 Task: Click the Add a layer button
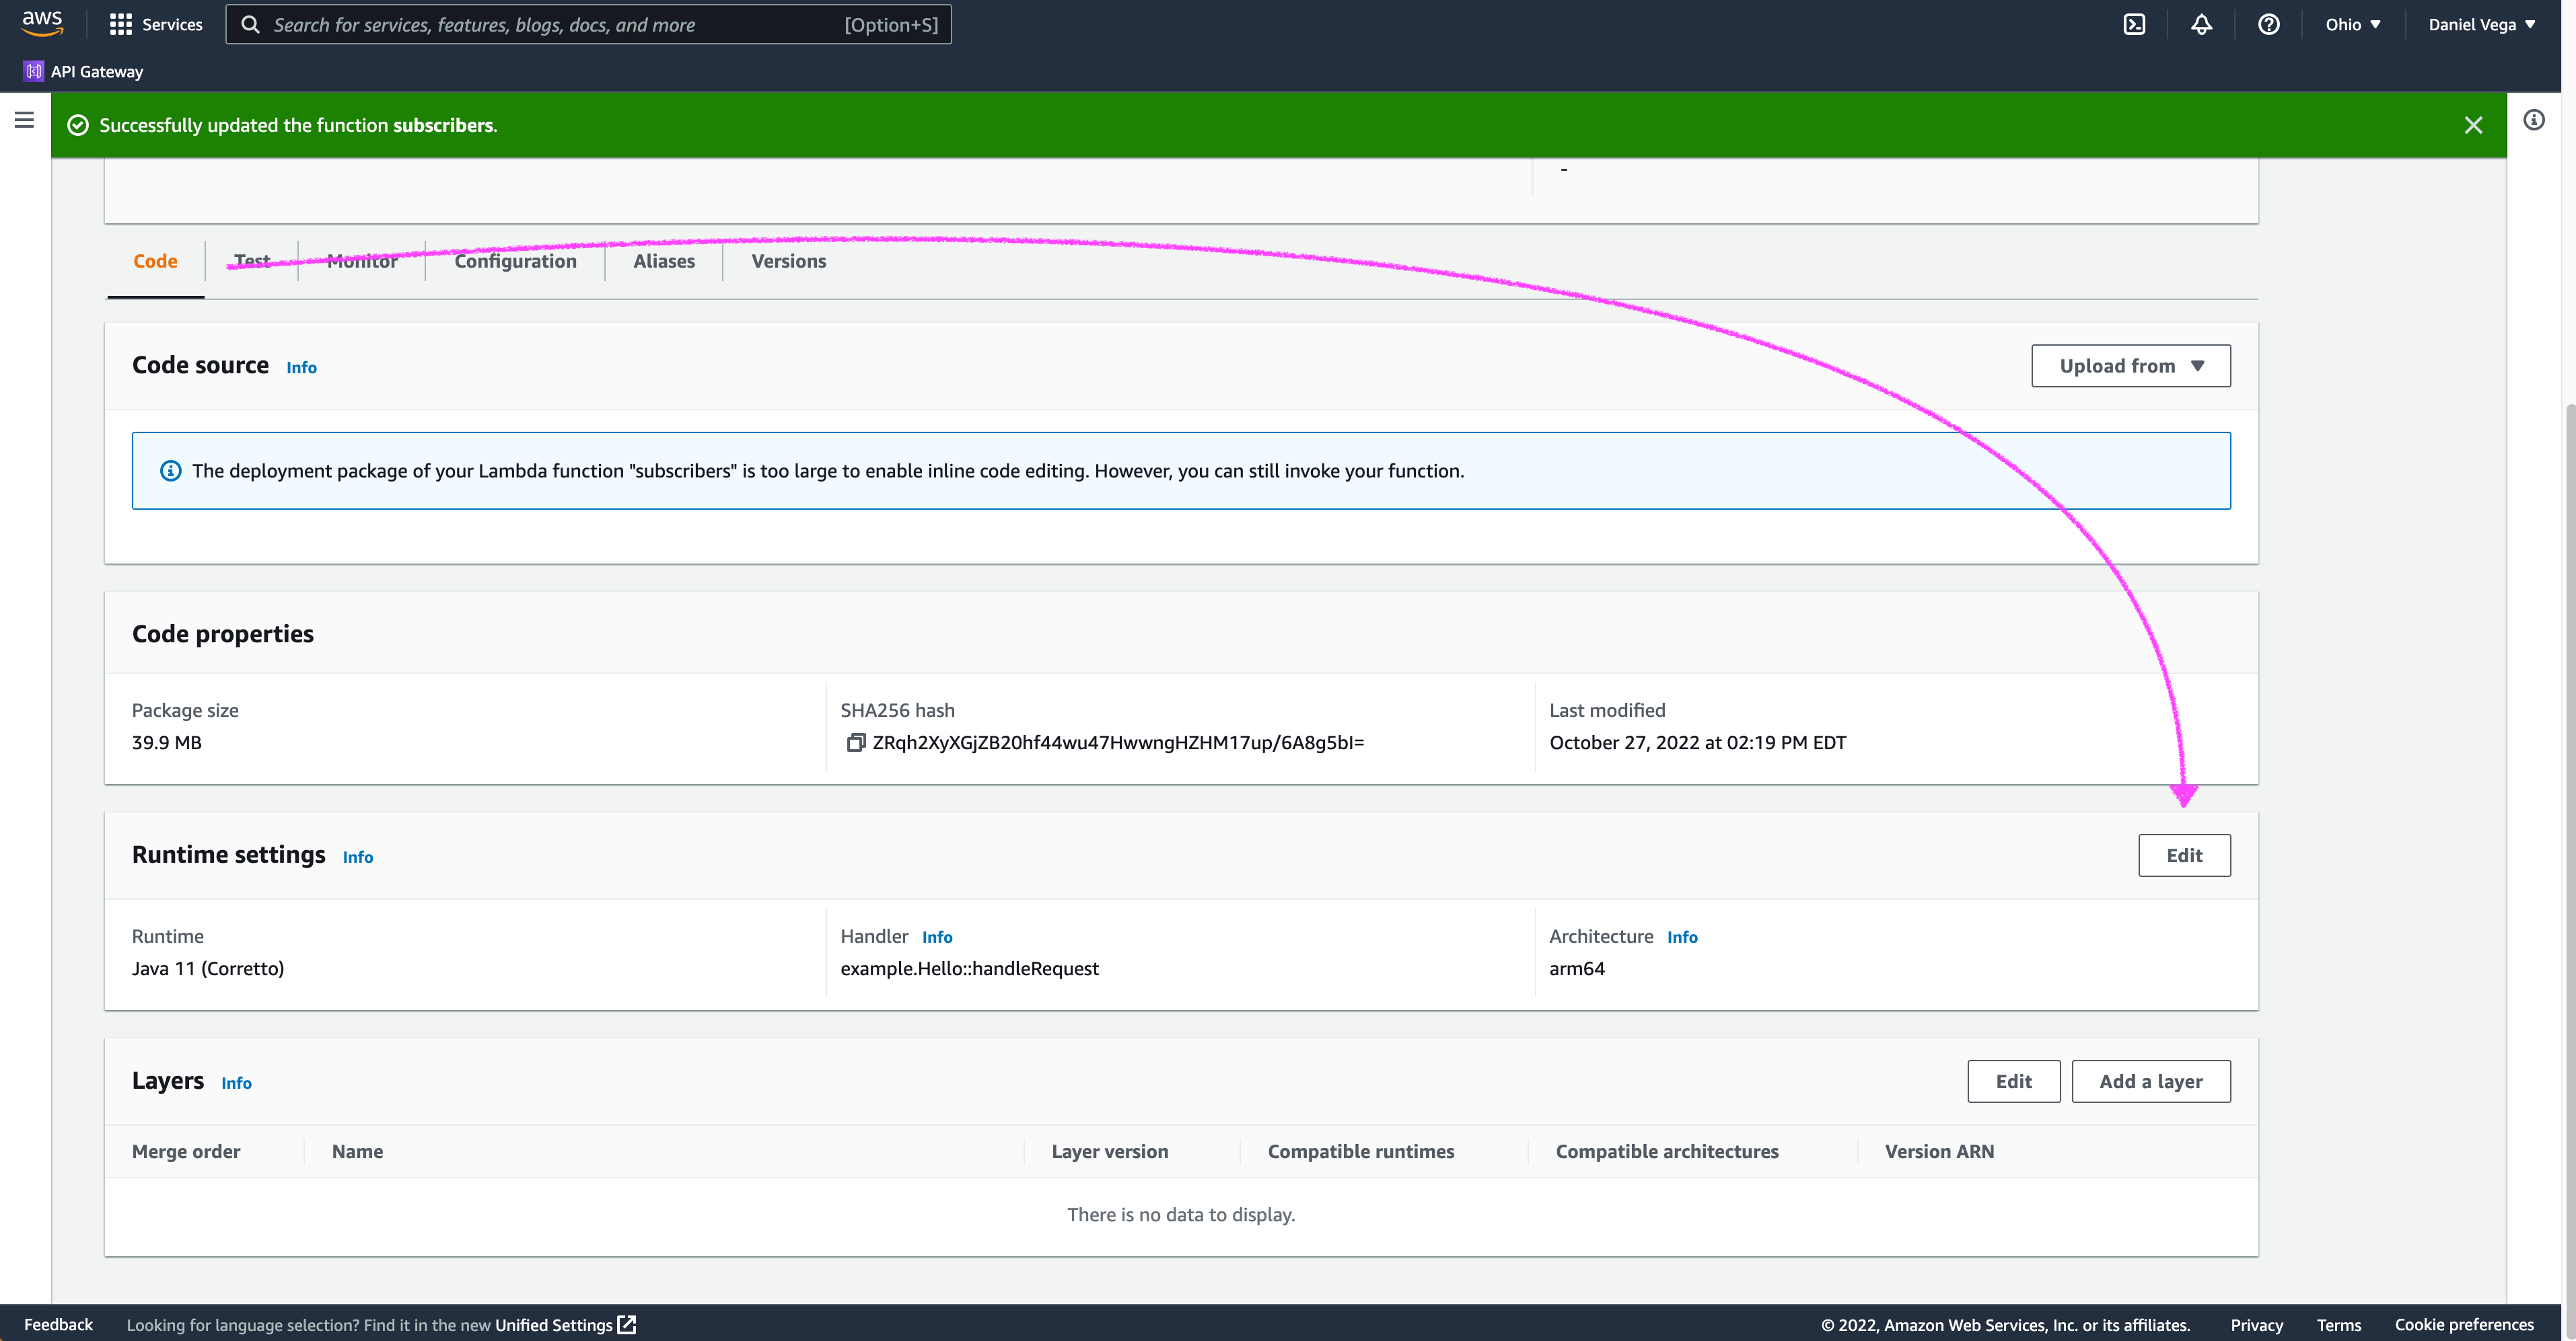click(x=2150, y=1081)
